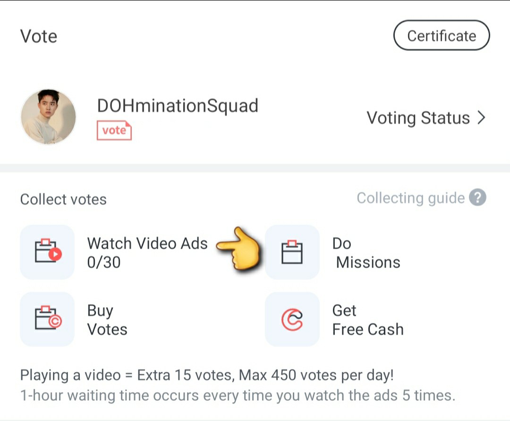Click the Vote page title
This screenshot has height=421, width=510.
[x=39, y=36]
